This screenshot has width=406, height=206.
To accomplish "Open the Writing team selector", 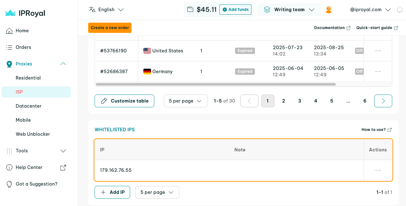I will (x=289, y=10).
